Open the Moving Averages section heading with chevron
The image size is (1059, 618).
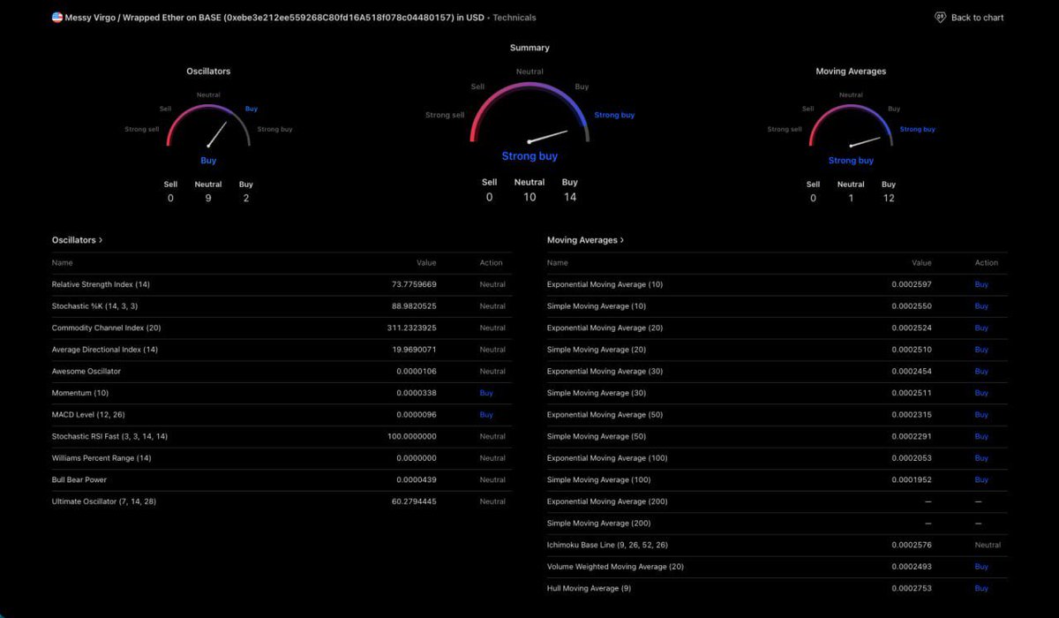[586, 240]
